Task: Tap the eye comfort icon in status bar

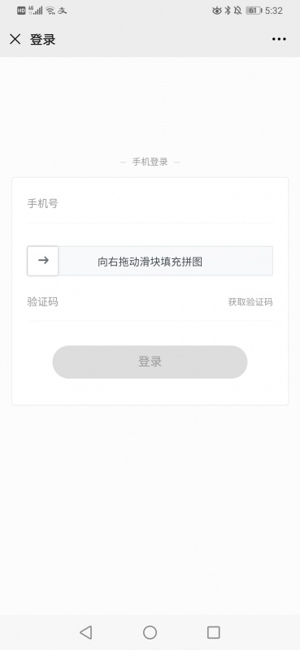Action: 216,11
